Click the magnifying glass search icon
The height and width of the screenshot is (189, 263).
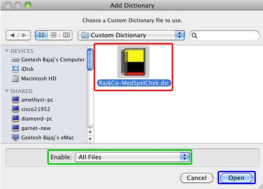(x=194, y=35)
